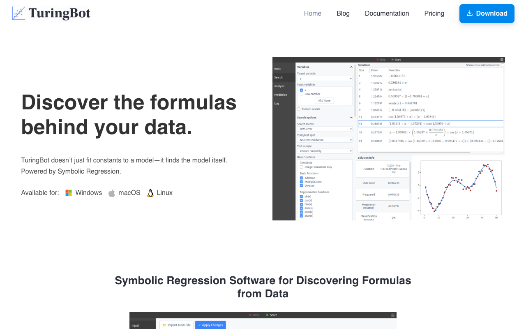This screenshot has height=329, width=526.
Task: Select the size 13 solution row
Action: tap(431, 123)
